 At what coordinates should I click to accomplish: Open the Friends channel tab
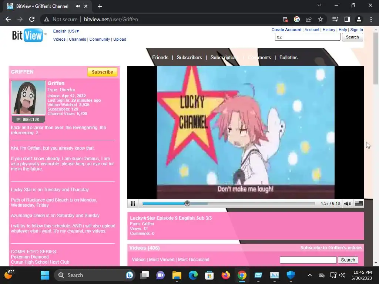click(160, 57)
